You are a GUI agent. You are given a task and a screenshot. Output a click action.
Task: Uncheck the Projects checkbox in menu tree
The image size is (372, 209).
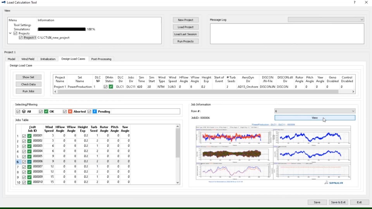[15, 33]
